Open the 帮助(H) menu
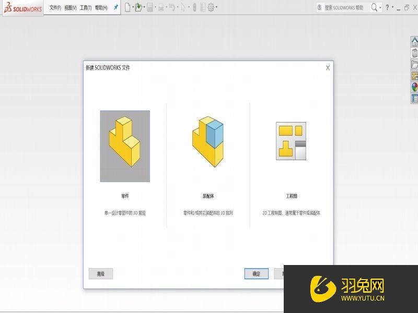The image size is (418, 313). 101,8
